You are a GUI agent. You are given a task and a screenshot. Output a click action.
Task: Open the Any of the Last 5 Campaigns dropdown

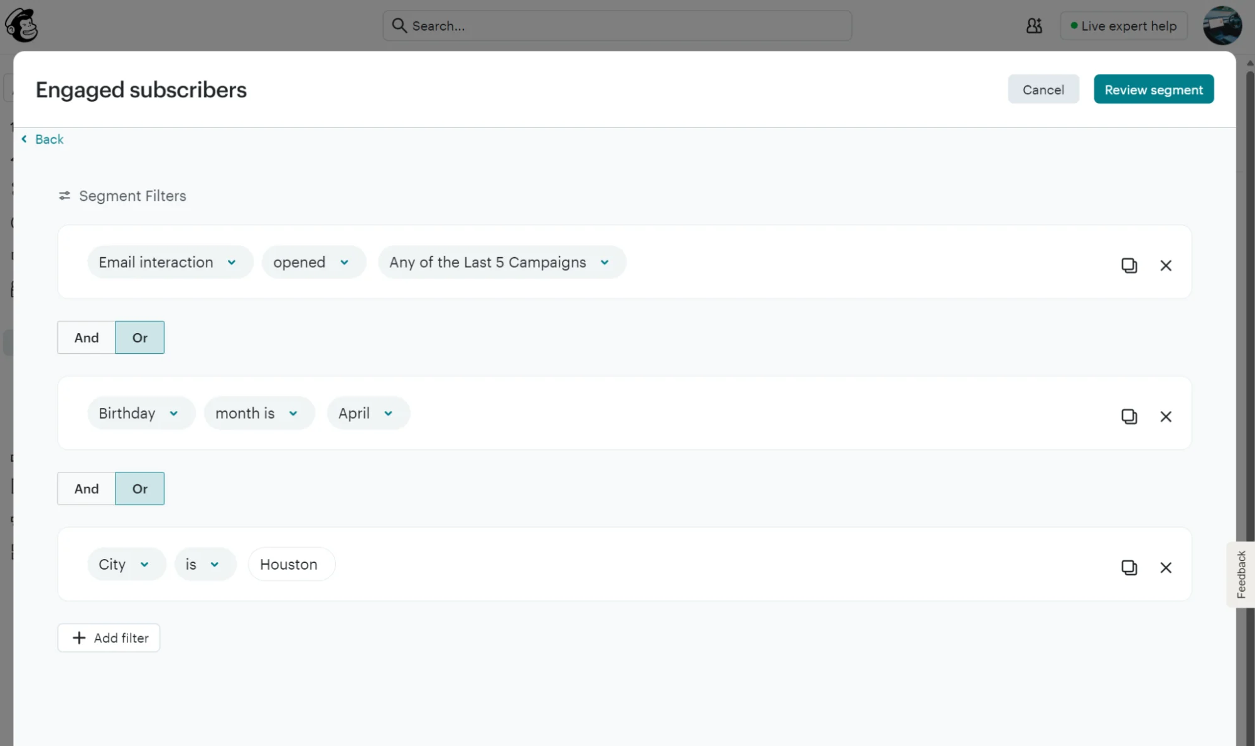502,262
